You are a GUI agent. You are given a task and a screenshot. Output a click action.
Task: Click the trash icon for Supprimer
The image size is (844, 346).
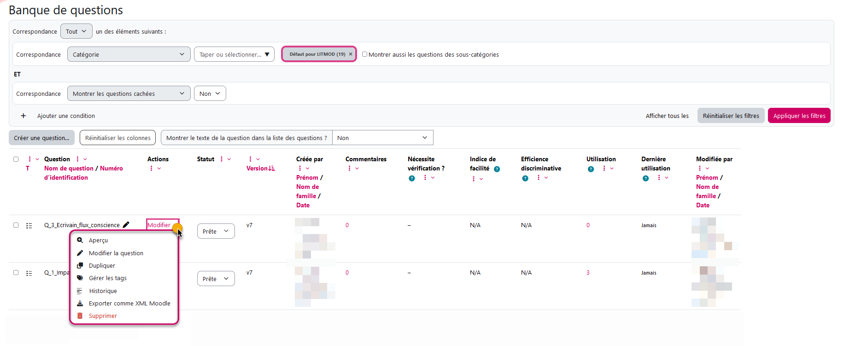tap(80, 316)
